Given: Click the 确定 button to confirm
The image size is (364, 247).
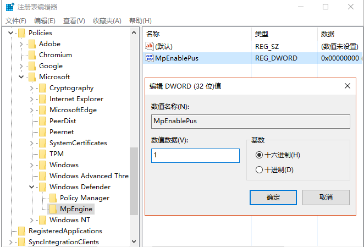Looking at the screenshot, I should (x=273, y=197).
